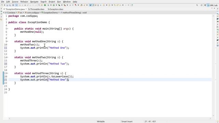Image resolution: width=219 pixels, height=123 pixels.
Task: Click the vertical scrollbar up arrow
Action: (213, 16)
